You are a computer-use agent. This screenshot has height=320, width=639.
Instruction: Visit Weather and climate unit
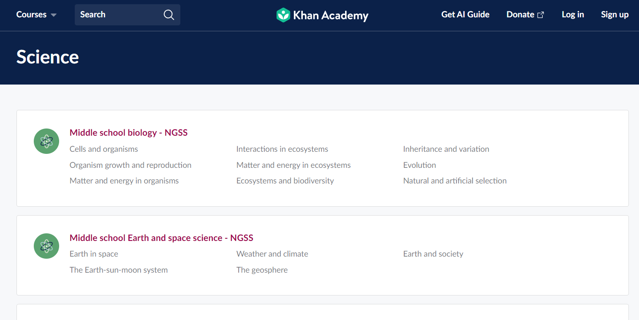(272, 254)
